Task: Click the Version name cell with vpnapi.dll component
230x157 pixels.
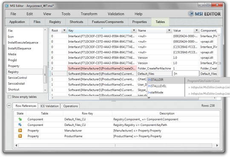Action: [x=154, y=57]
